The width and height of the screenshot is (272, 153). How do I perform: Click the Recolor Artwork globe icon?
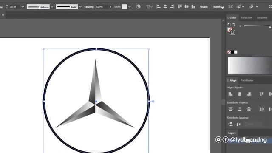(x=138, y=7)
